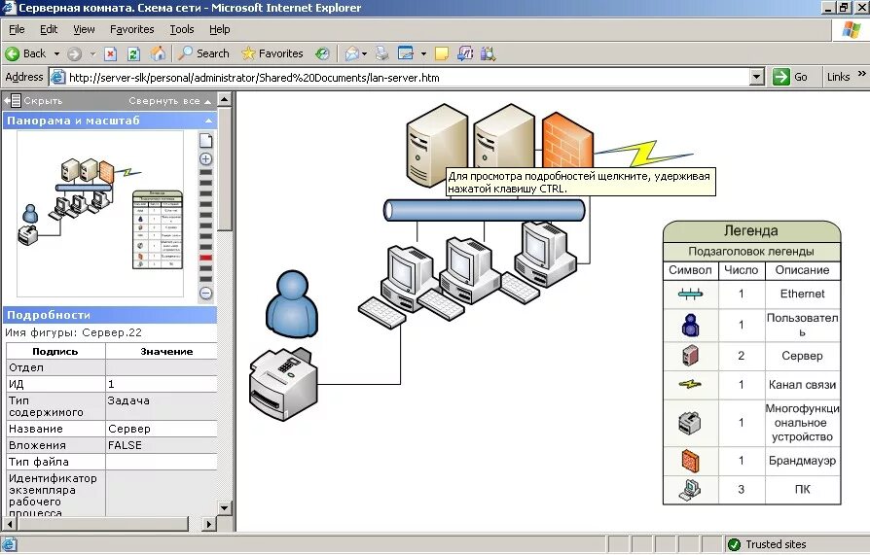Zoom in with the plus icon
This screenshot has height=555, width=870.
[x=205, y=158]
